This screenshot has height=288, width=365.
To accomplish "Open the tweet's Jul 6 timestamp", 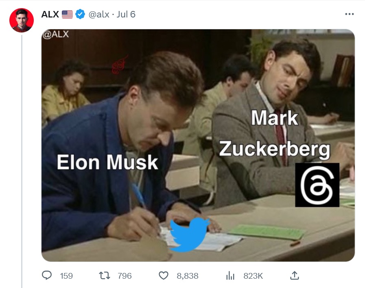I will click(x=126, y=14).
